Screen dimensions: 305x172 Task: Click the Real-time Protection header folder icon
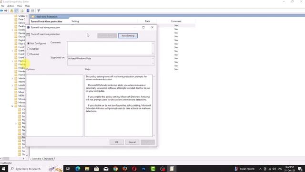(x=33, y=17)
